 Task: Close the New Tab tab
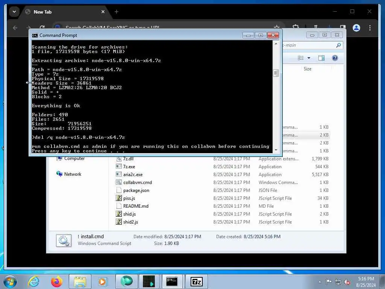[x=103, y=12]
